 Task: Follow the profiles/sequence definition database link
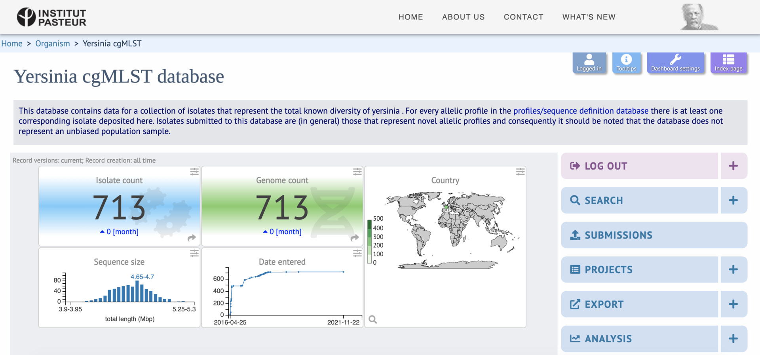581,111
